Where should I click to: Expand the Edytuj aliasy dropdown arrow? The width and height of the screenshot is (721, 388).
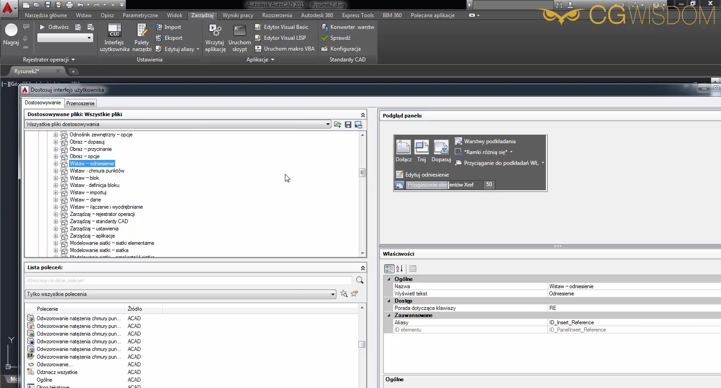(198, 49)
